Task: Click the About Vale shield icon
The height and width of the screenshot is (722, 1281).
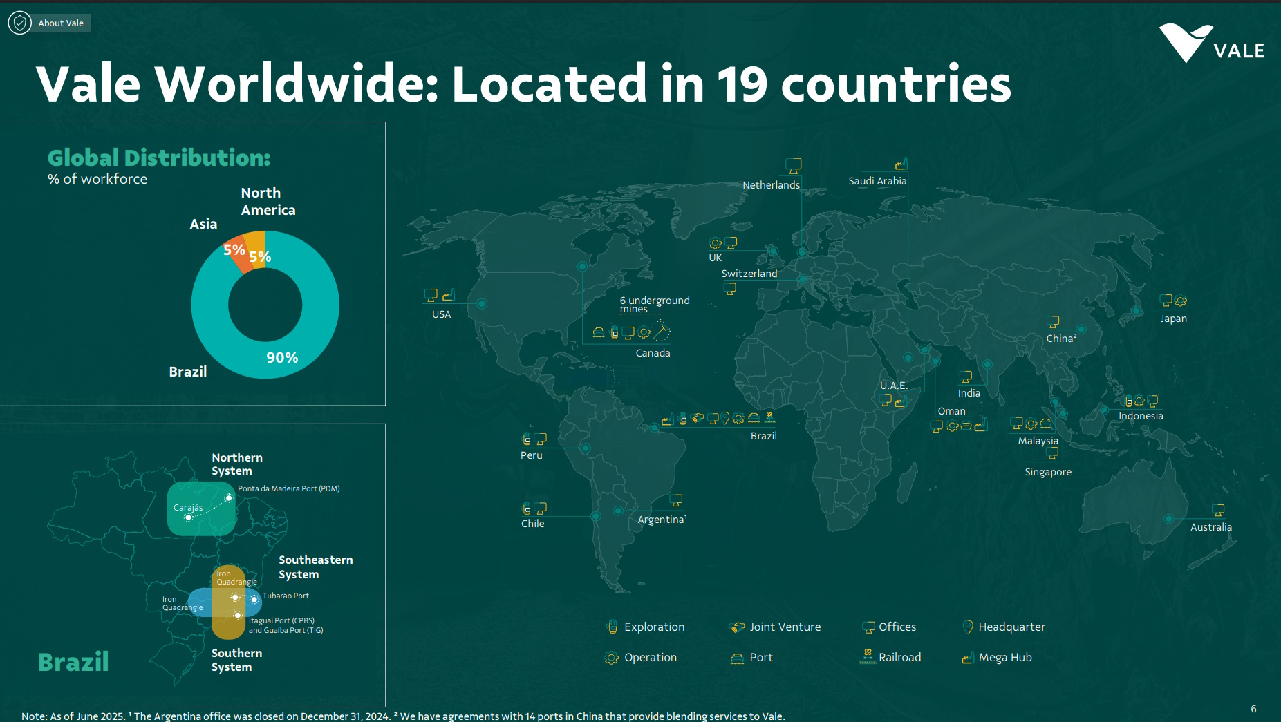Action: coord(19,23)
